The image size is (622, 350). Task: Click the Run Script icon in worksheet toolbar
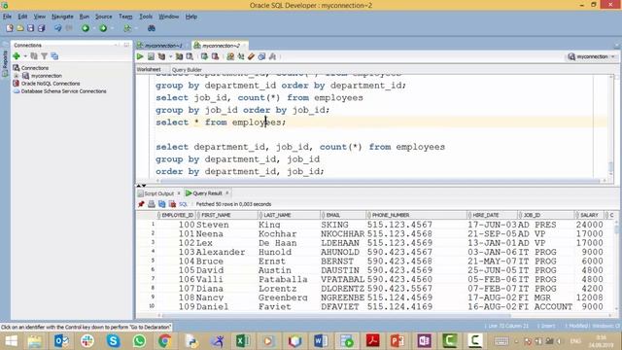[151, 56]
